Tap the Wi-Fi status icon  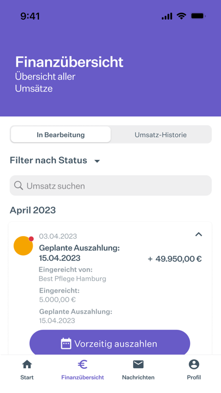181,16
